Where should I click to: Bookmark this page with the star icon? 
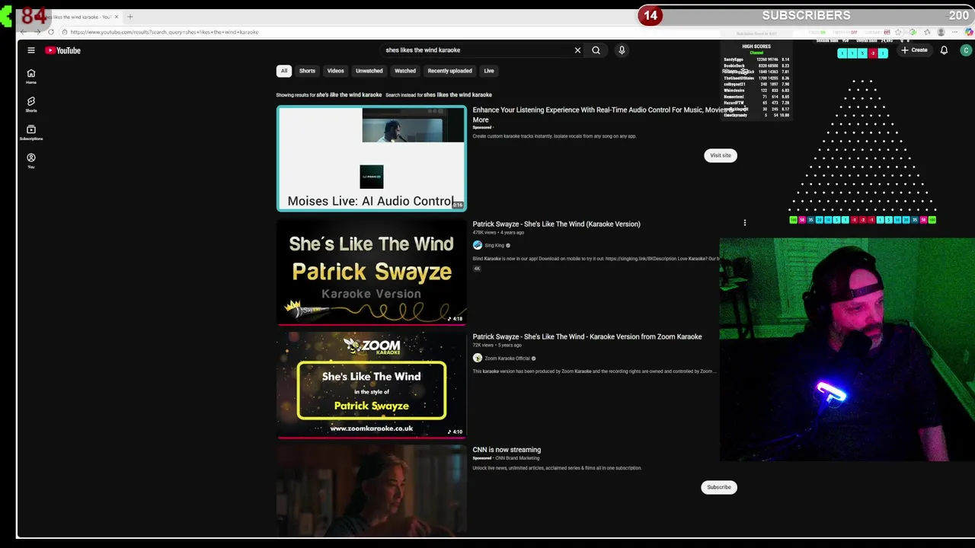pos(900,32)
